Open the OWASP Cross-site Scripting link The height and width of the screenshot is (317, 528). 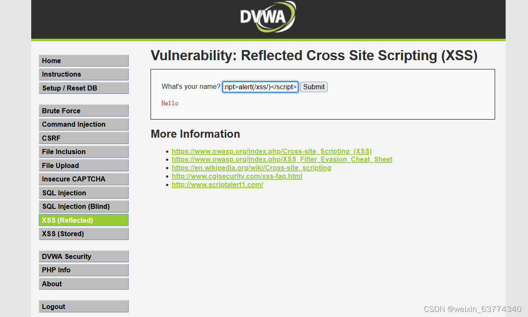click(x=271, y=151)
